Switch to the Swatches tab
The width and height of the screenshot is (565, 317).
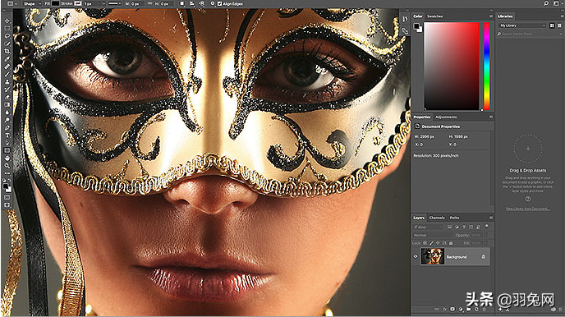pyautogui.click(x=435, y=16)
